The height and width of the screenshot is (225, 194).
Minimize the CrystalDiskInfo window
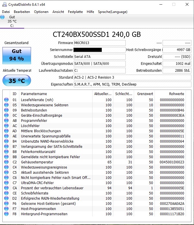161,4
